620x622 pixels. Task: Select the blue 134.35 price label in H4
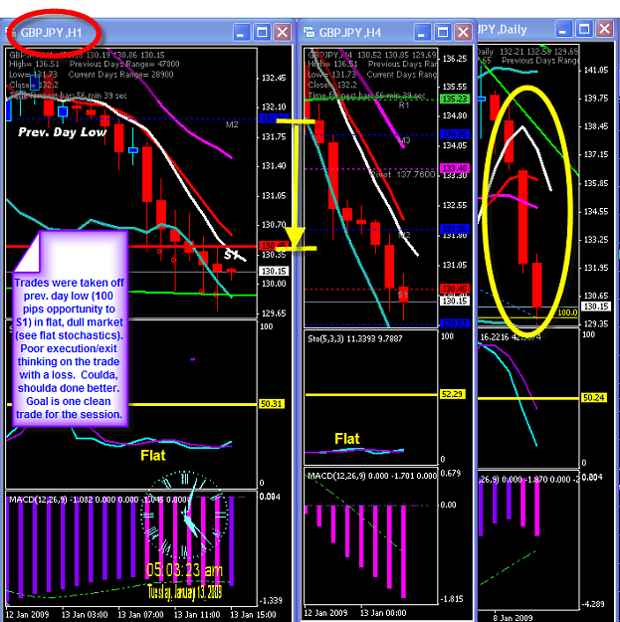455,134
